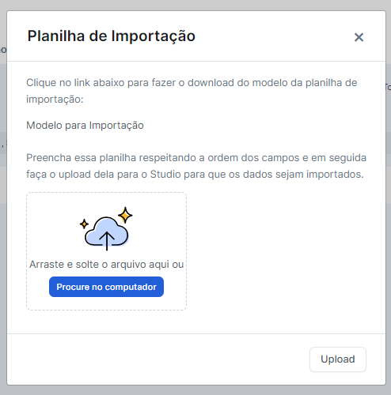Click empty footer area beside Upload button

point(158,359)
